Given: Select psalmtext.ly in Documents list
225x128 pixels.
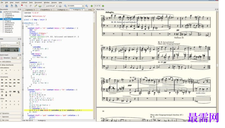Looking at the screenshot, I should click(x=9, y=28).
